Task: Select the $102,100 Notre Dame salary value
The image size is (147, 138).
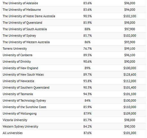Action: point(130,16)
